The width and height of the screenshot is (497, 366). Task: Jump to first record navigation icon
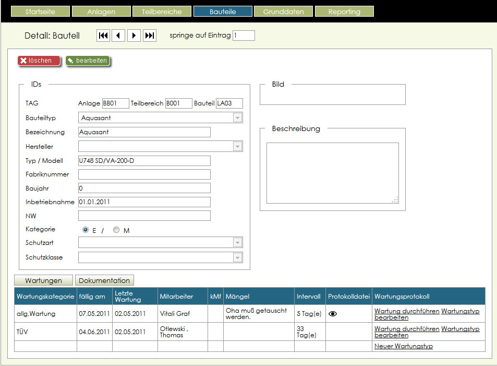point(103,36)
